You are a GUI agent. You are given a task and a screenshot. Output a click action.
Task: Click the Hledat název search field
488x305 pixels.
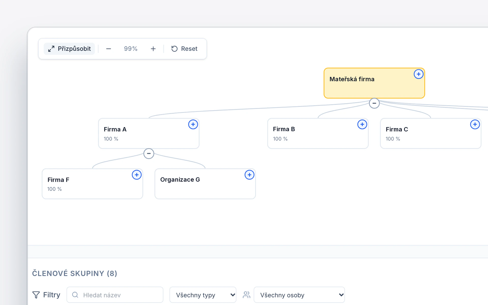(x=115, y=295)
